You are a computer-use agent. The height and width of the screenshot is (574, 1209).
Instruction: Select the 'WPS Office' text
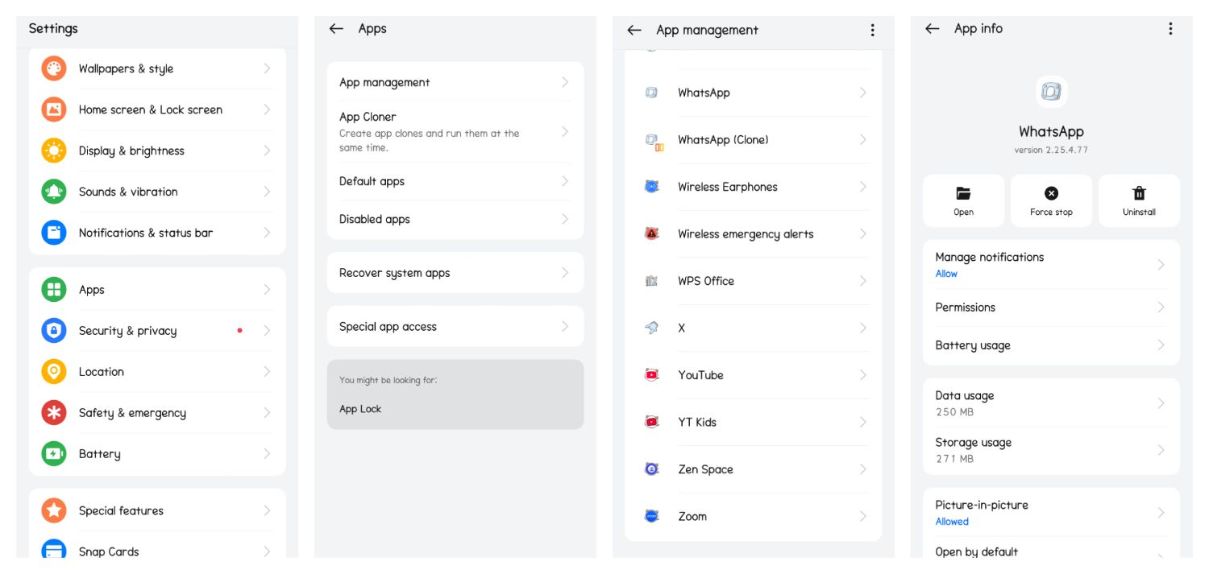click(x=706, y=281)
